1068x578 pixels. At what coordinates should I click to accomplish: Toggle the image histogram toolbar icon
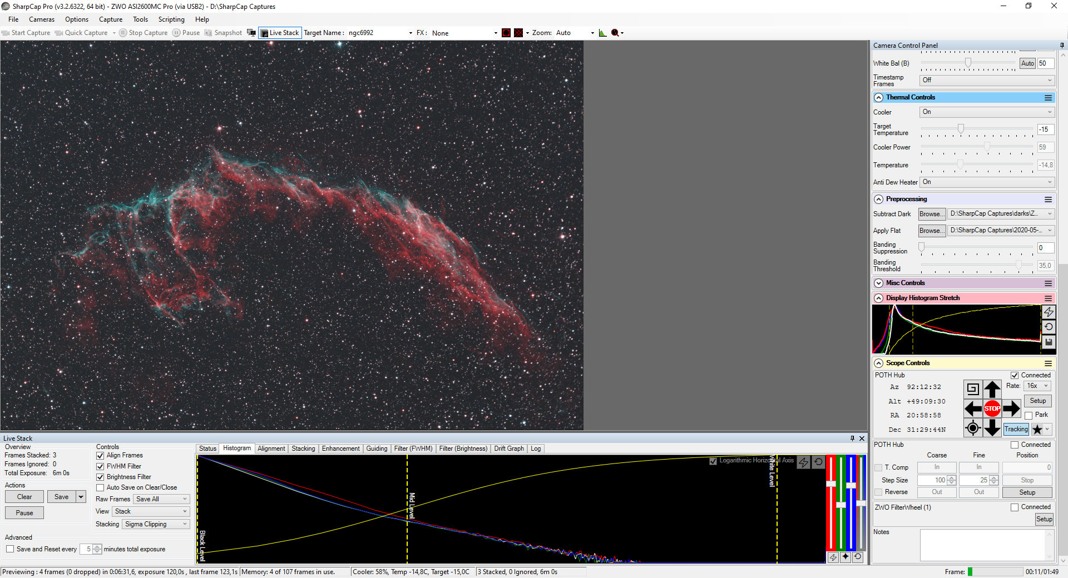[x=602, y=33]
